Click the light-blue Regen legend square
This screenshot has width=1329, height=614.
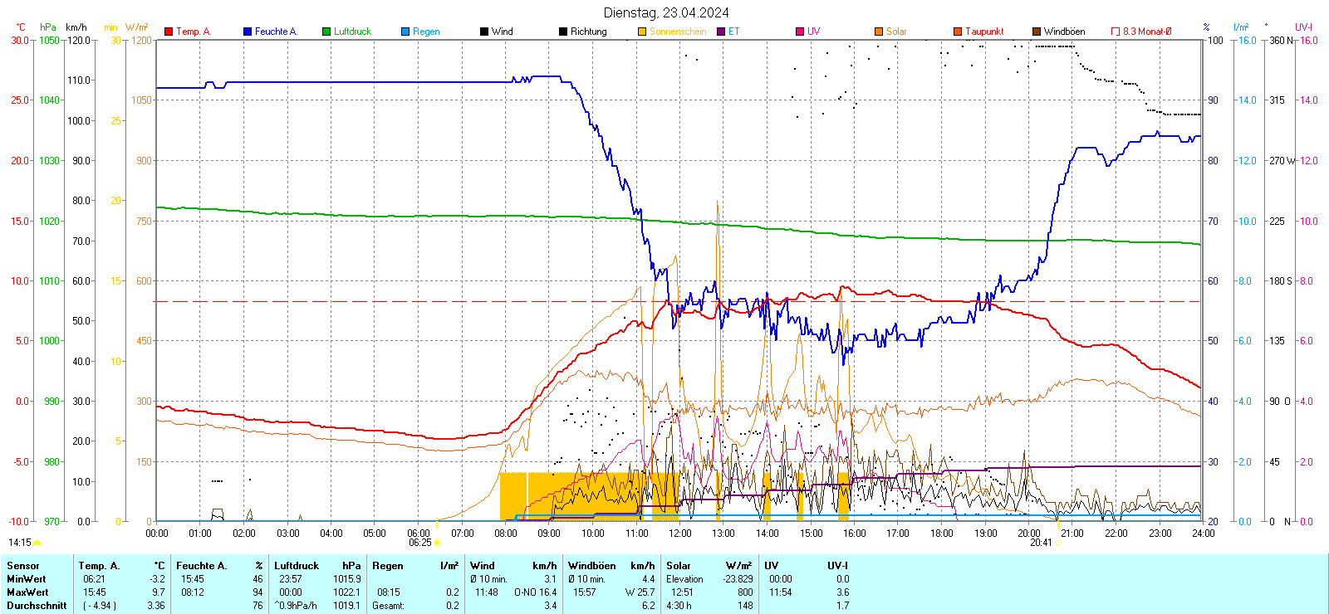click(x=405, y=32)
